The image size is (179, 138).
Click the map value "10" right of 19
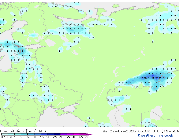(160, 78)
